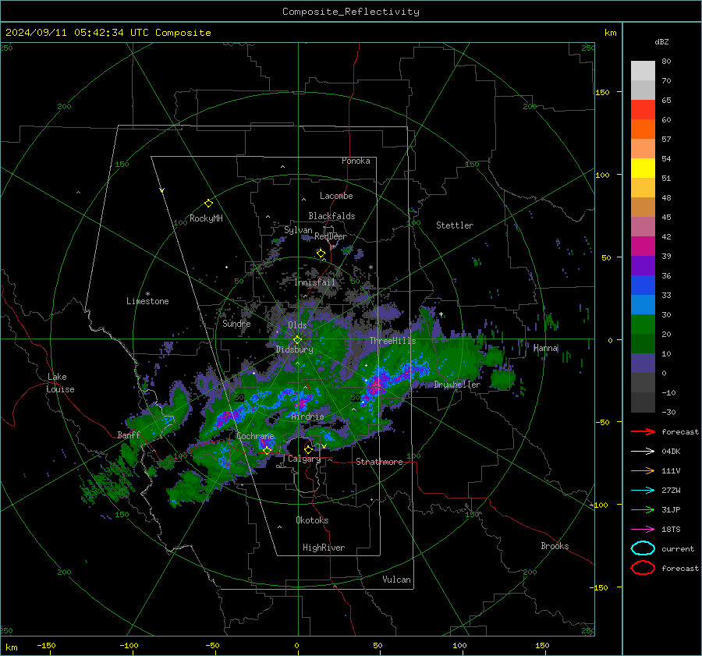The image size is (702, 656).
Task: Click the HighRiver city label
Action: 323,548
